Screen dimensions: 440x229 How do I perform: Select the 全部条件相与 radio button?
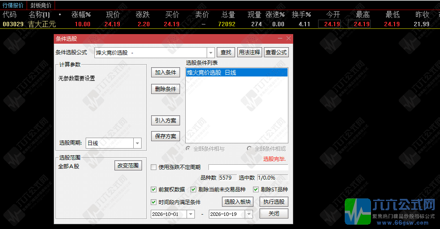coord(188,149)
